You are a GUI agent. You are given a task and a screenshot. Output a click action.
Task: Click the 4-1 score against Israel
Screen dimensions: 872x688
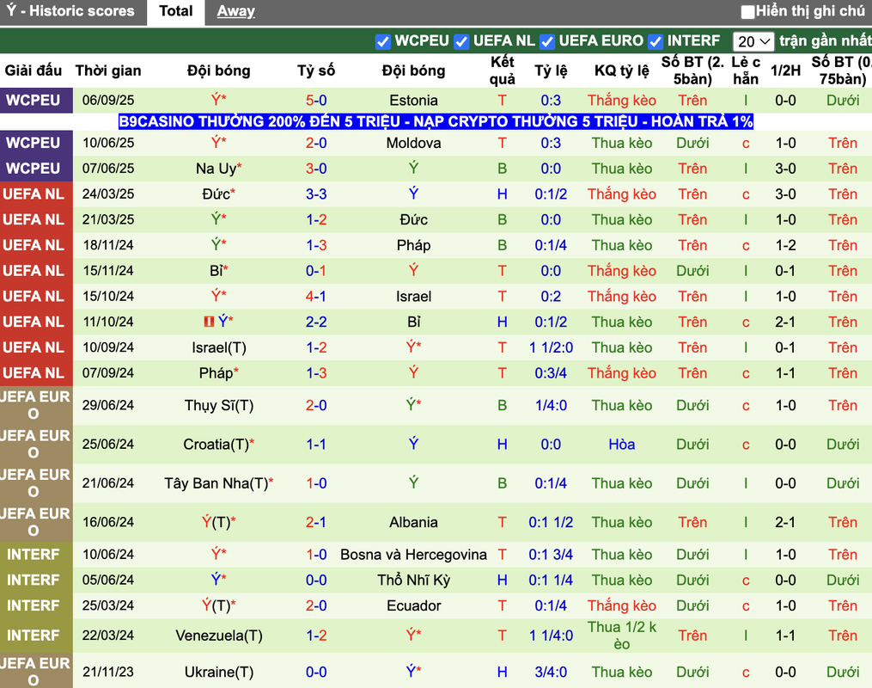(x=316, y=297)
